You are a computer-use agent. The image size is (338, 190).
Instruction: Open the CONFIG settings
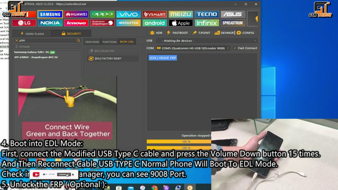[x=245, y=33]
